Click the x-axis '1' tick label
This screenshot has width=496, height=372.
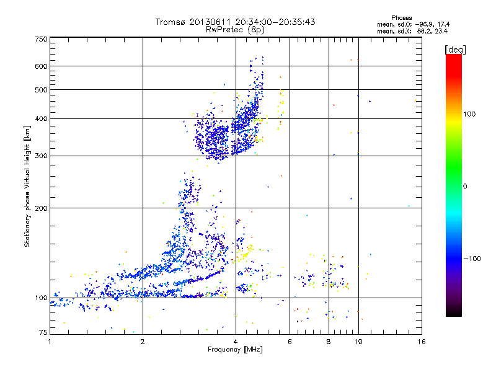click(50, 342)
